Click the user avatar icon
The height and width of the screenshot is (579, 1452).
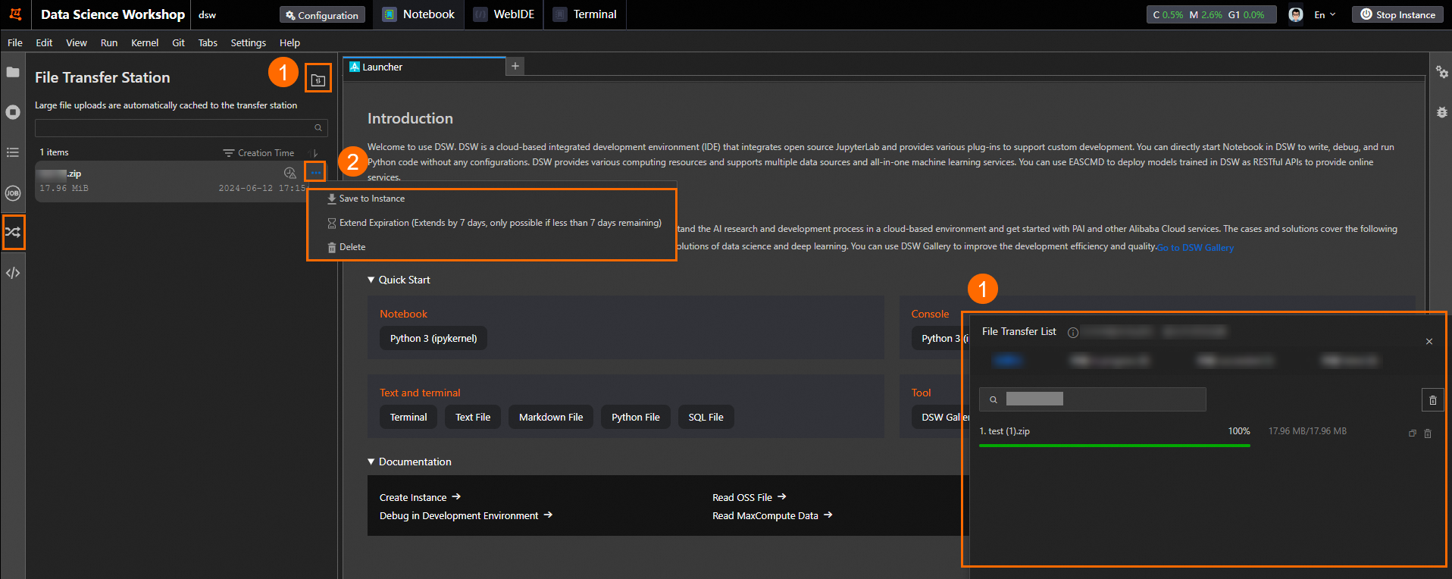pos(1296,14)
